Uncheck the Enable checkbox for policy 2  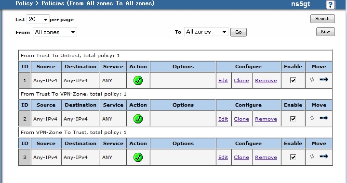coord(293,119)
